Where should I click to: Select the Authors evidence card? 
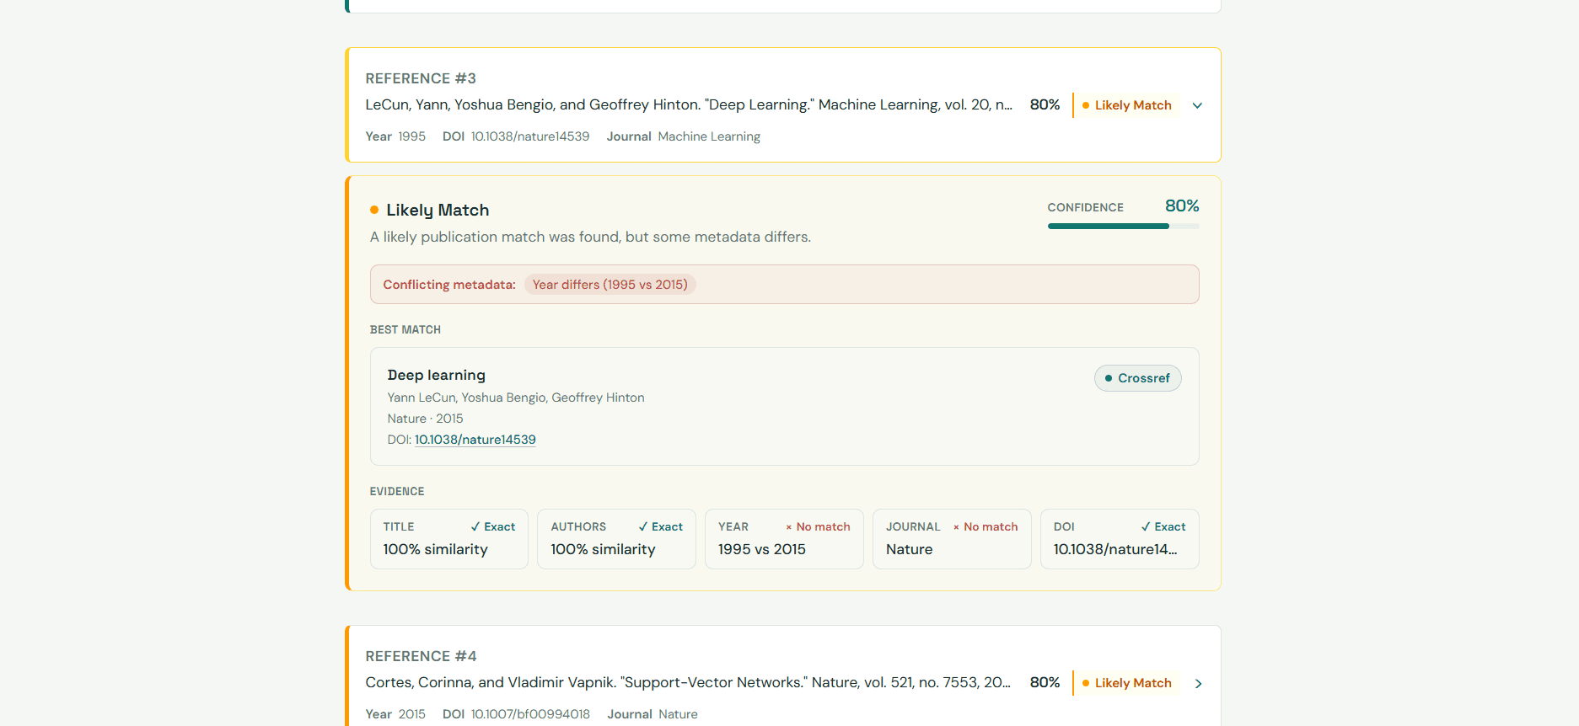616,539
